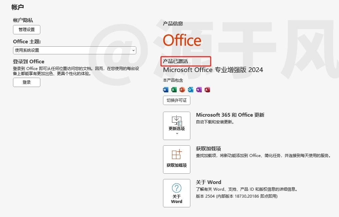This screenshot has width=339, height=217.
Task: Click the 获取加载项 heading text
Action: [x=208, y=149]
